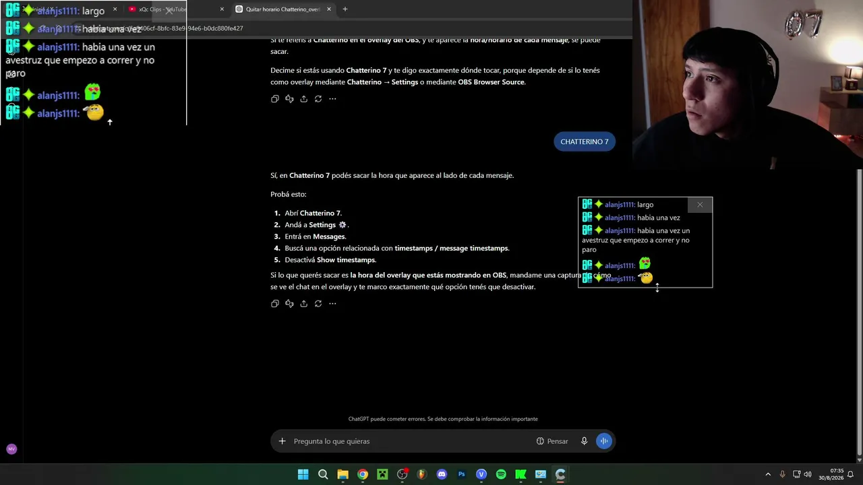Click the "CHATTERINO 7" sent message bubble
863x485 pixels.
tap(585, 141)
